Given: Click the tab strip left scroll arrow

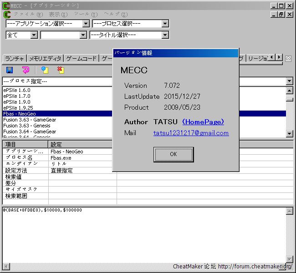Looking at the screenshot, I should pos(272,57).
